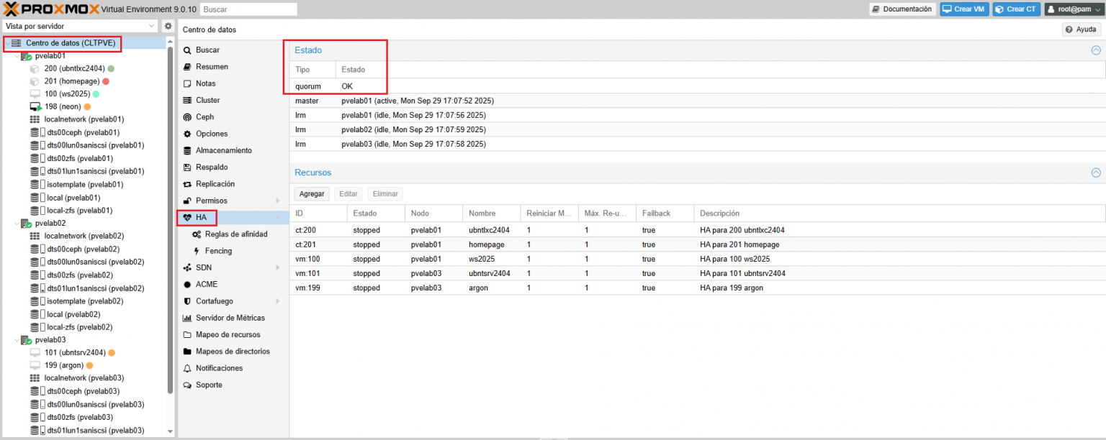Click the resource tree vertical scrollbar

(170, 220)
